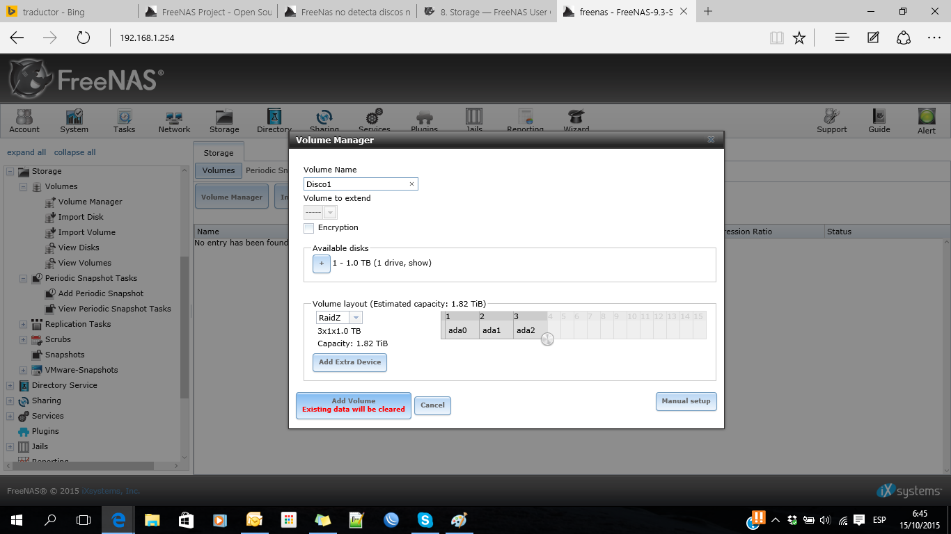Viewport: 951px width, 534px height.
Task: Open the Windows Start menu
Action: (x=16, y=519)
